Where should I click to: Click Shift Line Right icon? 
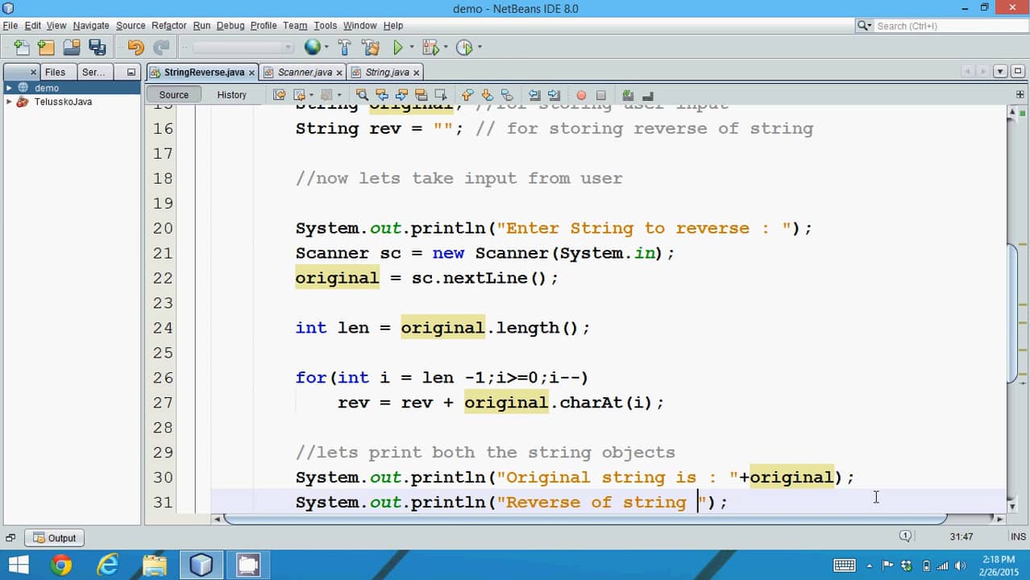point(554,94)
